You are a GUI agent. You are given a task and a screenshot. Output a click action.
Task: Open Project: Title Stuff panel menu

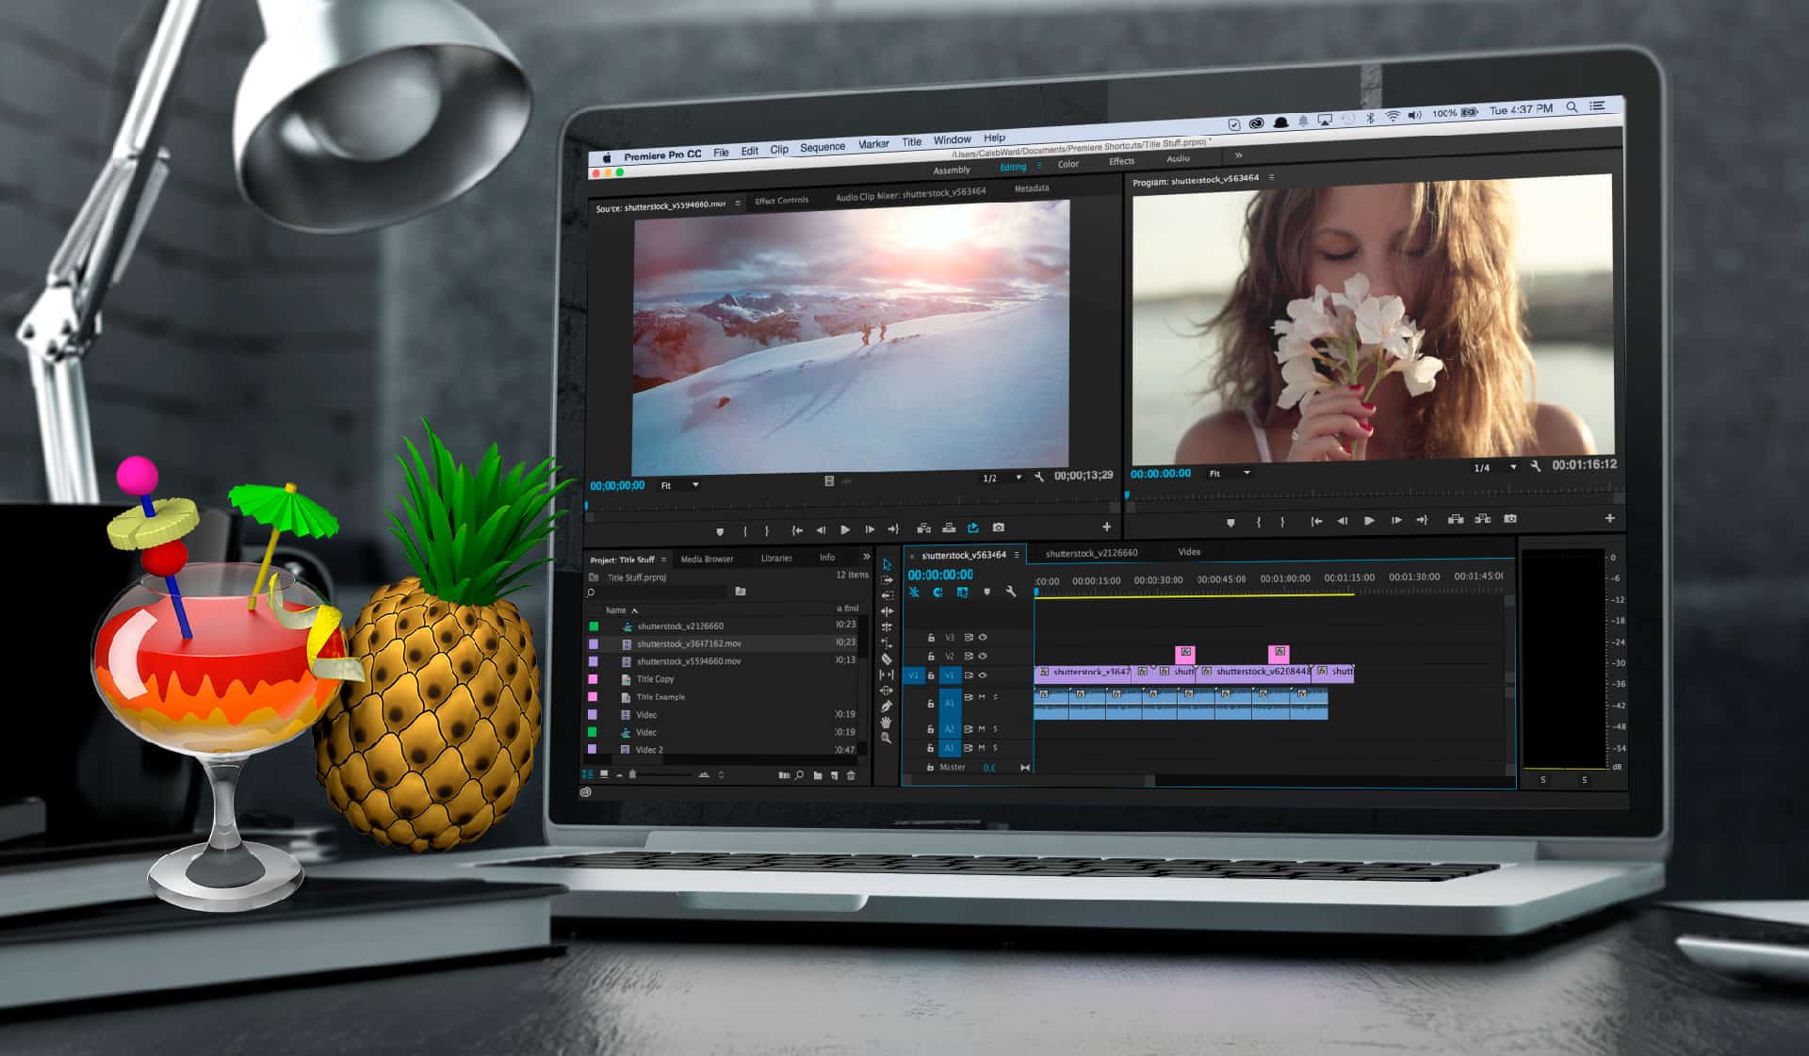tap(663, 560)
